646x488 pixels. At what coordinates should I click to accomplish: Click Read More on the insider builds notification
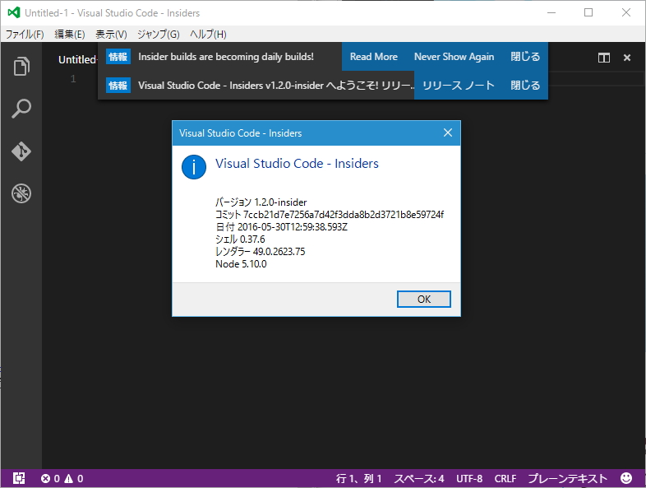point(374,57)
